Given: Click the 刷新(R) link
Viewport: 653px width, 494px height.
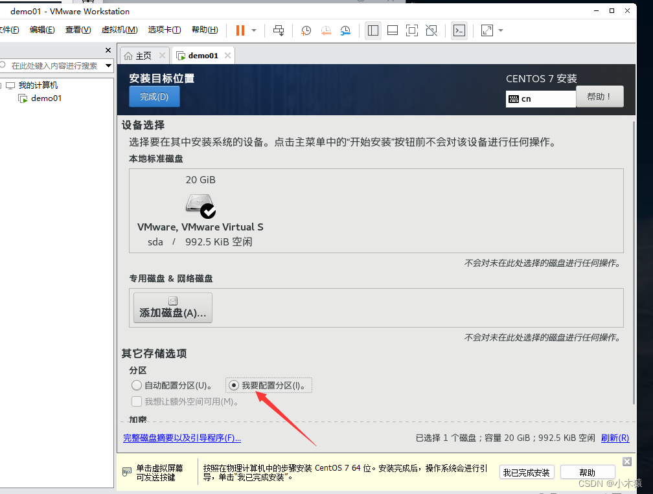Looking at the screenshot, I should coord(615,438).
